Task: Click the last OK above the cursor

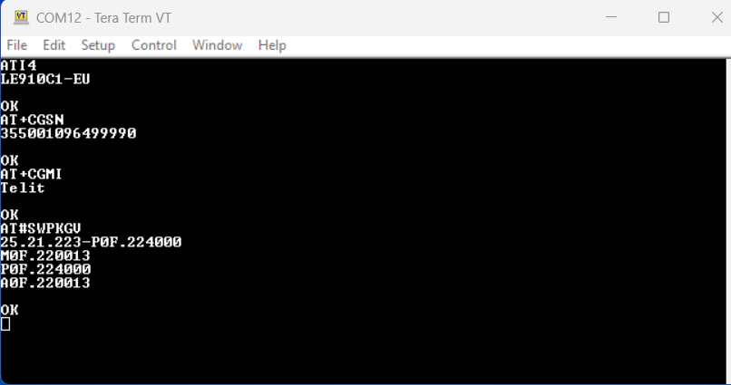Action: pos(9,310)
